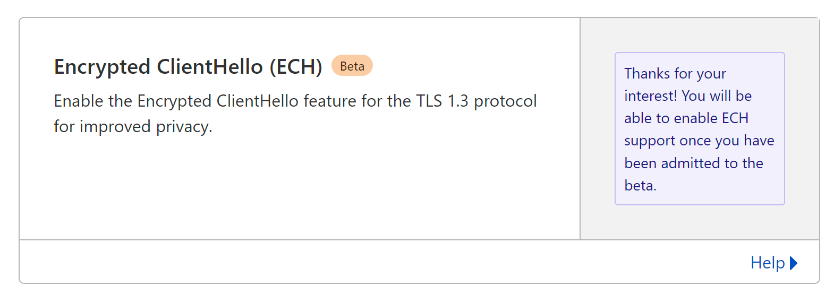Click the "for improved privacy." line
Image resolution: width=834 pixels, height=295 pixels.
pyautogui.click(x=133, y=127)
